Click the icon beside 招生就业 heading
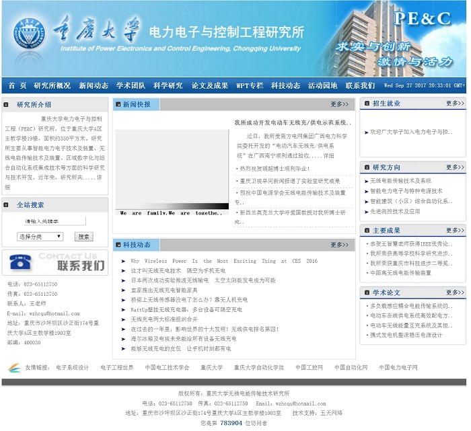This screenshot has height=431, width=471. 367,104
